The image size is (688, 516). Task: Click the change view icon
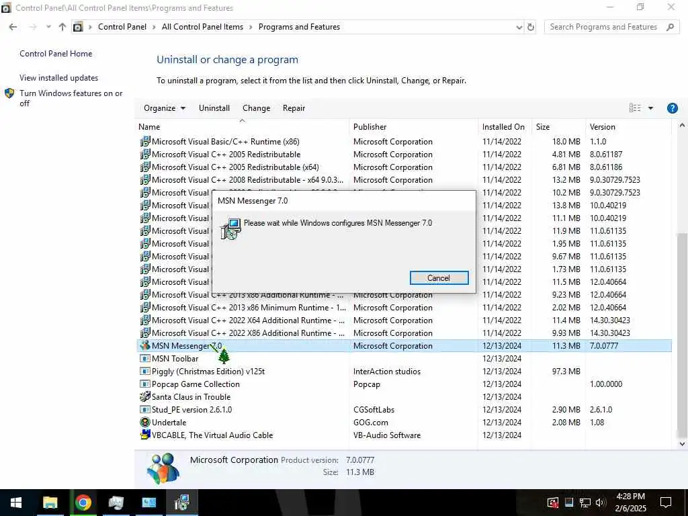click(635, 108)
